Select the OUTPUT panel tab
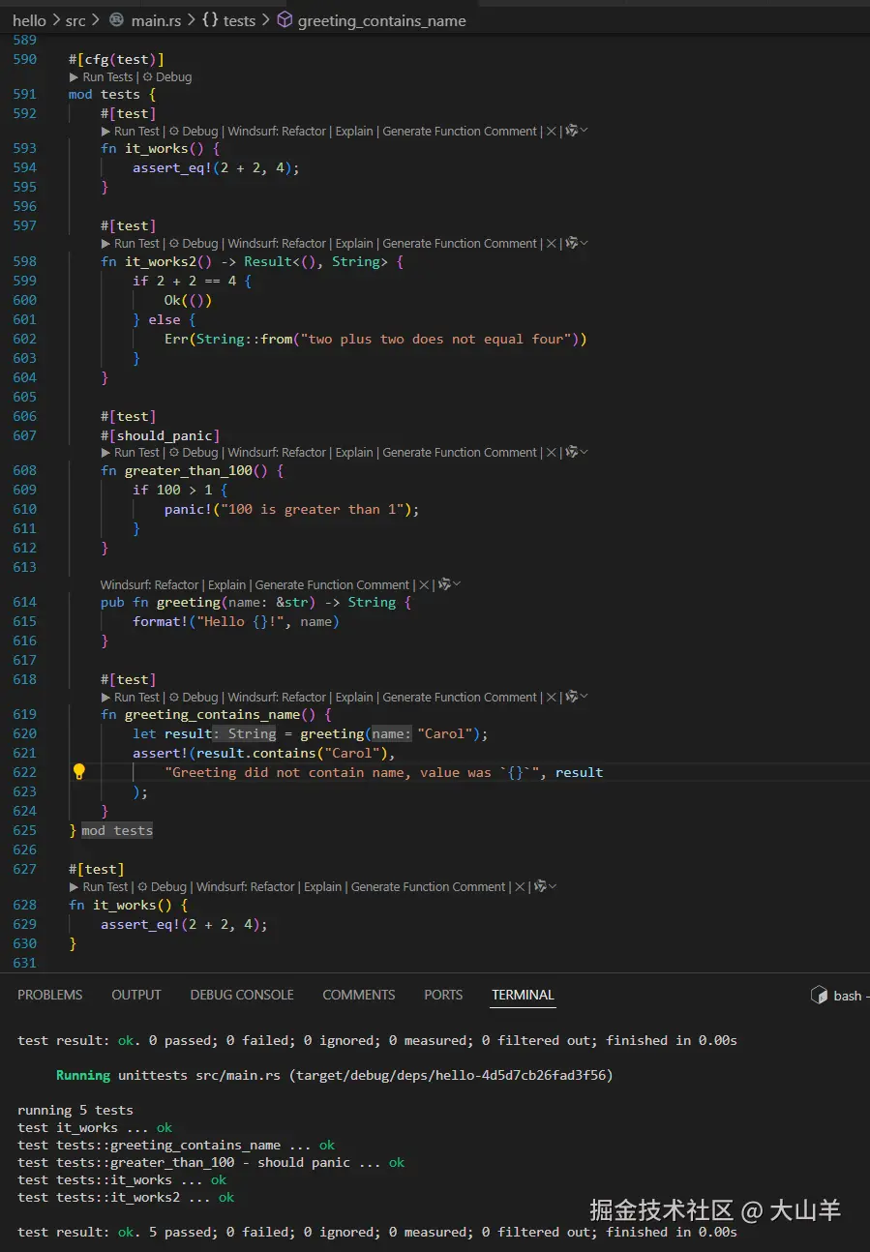 click(x=136, y=995)
